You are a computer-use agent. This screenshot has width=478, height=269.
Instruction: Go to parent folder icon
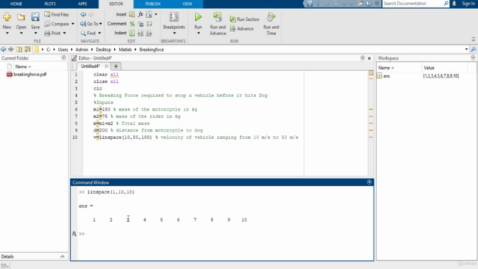[19, 49]
